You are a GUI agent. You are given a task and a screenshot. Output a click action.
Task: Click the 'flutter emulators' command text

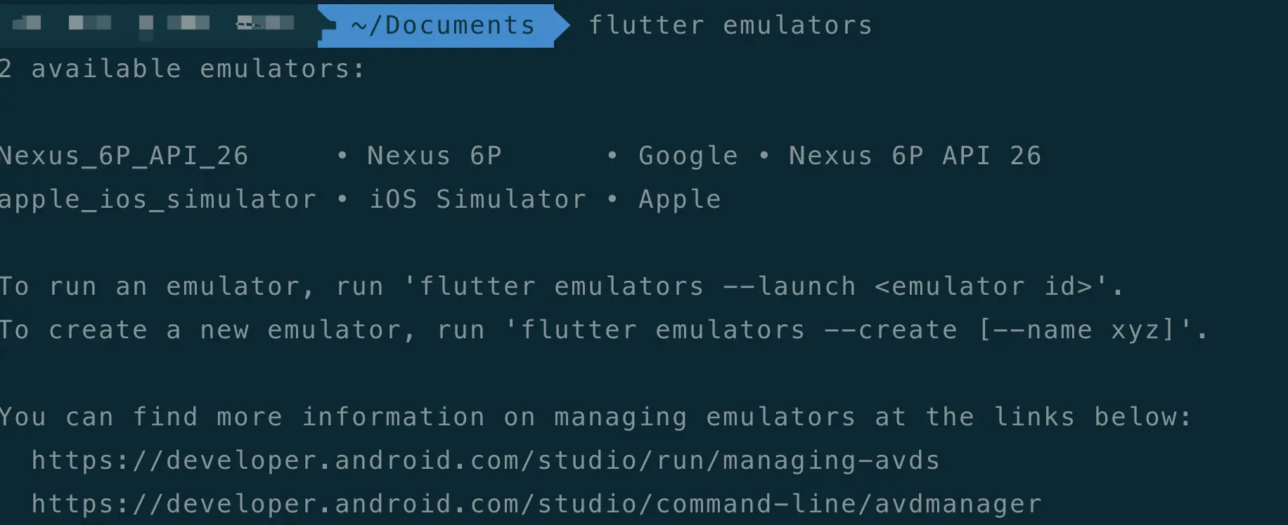tap(730, 25)
